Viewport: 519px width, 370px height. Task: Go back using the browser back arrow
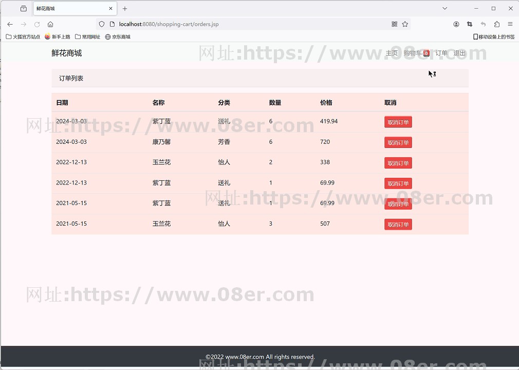(x=10, y=24)
